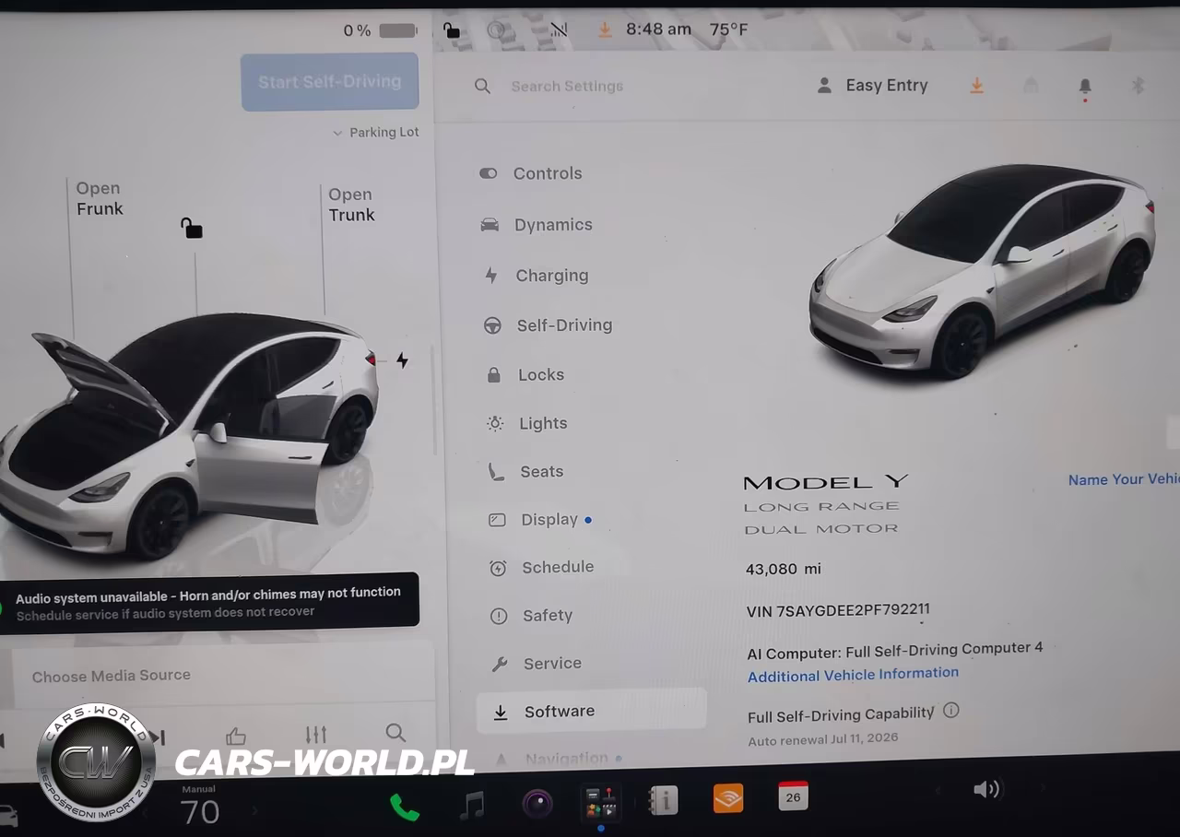
Task: Tap the AI Computer: Full Self-Driving Computer 4 text
Action: pyautogui.click(x=895, y=650)
